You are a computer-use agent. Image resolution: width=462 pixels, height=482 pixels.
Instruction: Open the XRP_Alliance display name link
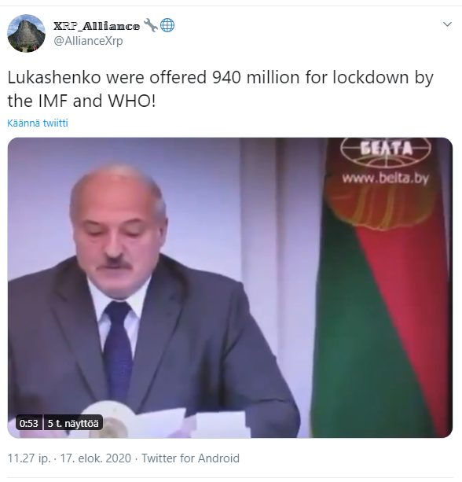coord(97,26)
